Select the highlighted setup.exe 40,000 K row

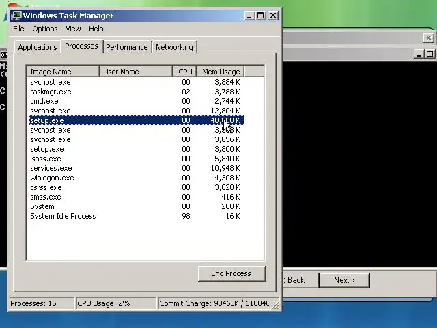point(137,120)
